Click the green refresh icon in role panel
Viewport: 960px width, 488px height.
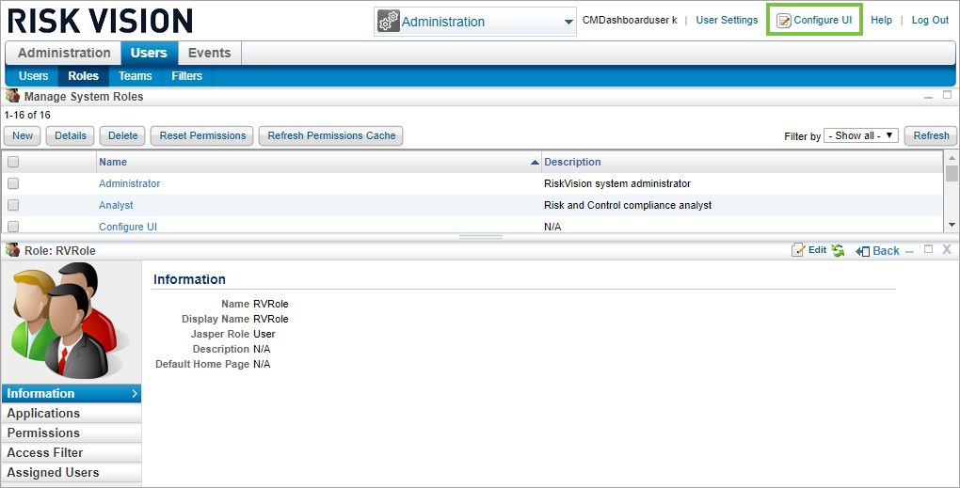[839, 250]
